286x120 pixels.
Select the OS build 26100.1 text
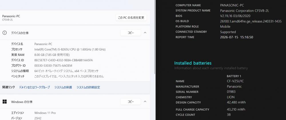(251, 21)
